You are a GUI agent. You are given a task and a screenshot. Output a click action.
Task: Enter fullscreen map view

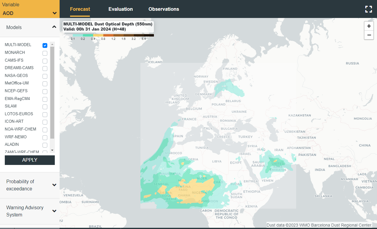[368, 9]
